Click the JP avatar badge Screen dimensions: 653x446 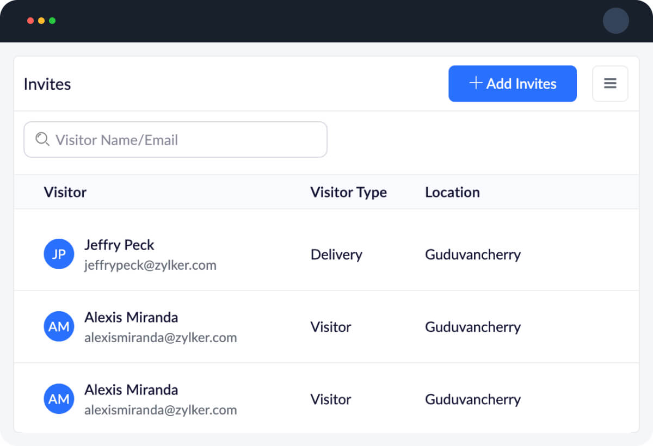coord(59,255)
